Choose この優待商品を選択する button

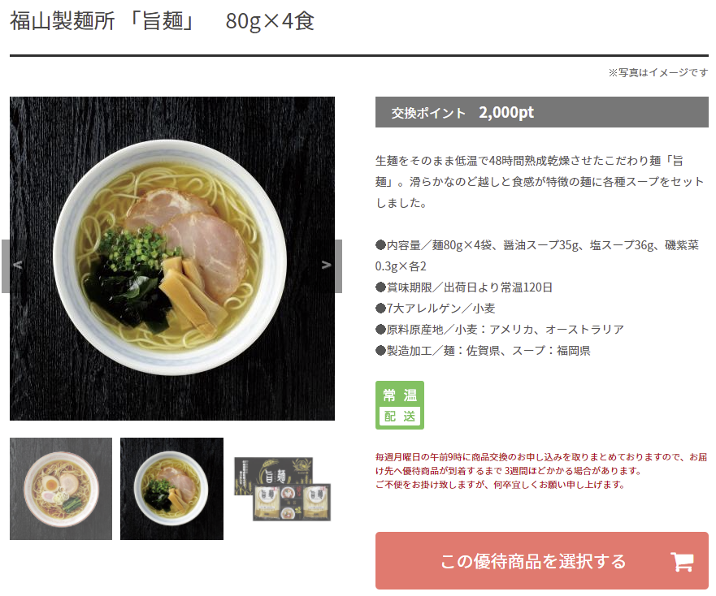(x=542, y=561)
